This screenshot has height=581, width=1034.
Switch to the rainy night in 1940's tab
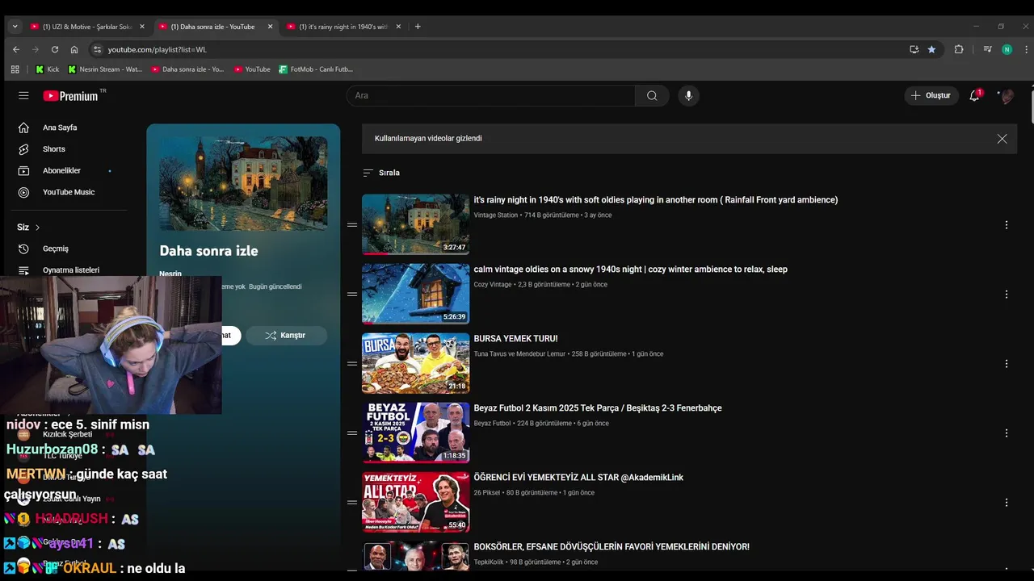[343, 27]
